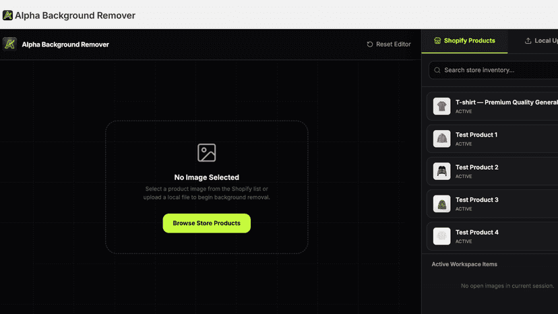
Task: Click the Active Workspace Items heading
Action: click(x=464, y=264)
